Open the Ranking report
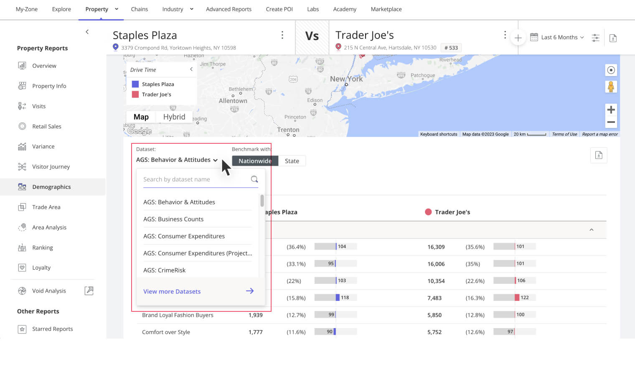This screenshot has width=635, height=377. click(42, 247)
